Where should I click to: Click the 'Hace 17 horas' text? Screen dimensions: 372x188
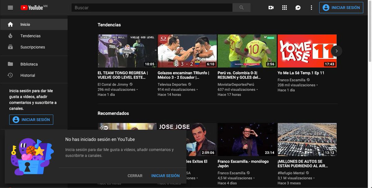tap(229, 94)
